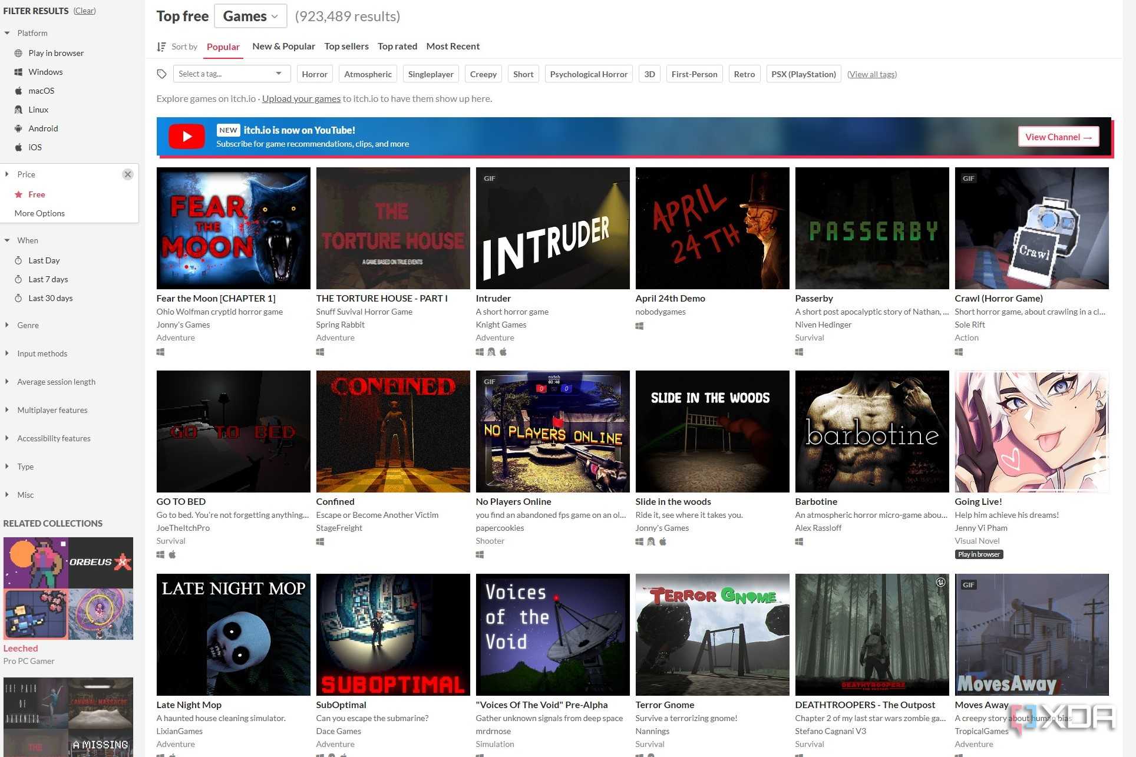The height and width of the screenshot is (757, 1136).
Task: Collapse the Platform filter section
Action: pyautogui.click(x=7, y=33)
